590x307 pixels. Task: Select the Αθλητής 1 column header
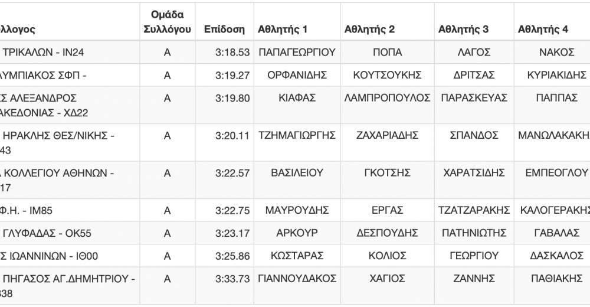coord(283,30)
